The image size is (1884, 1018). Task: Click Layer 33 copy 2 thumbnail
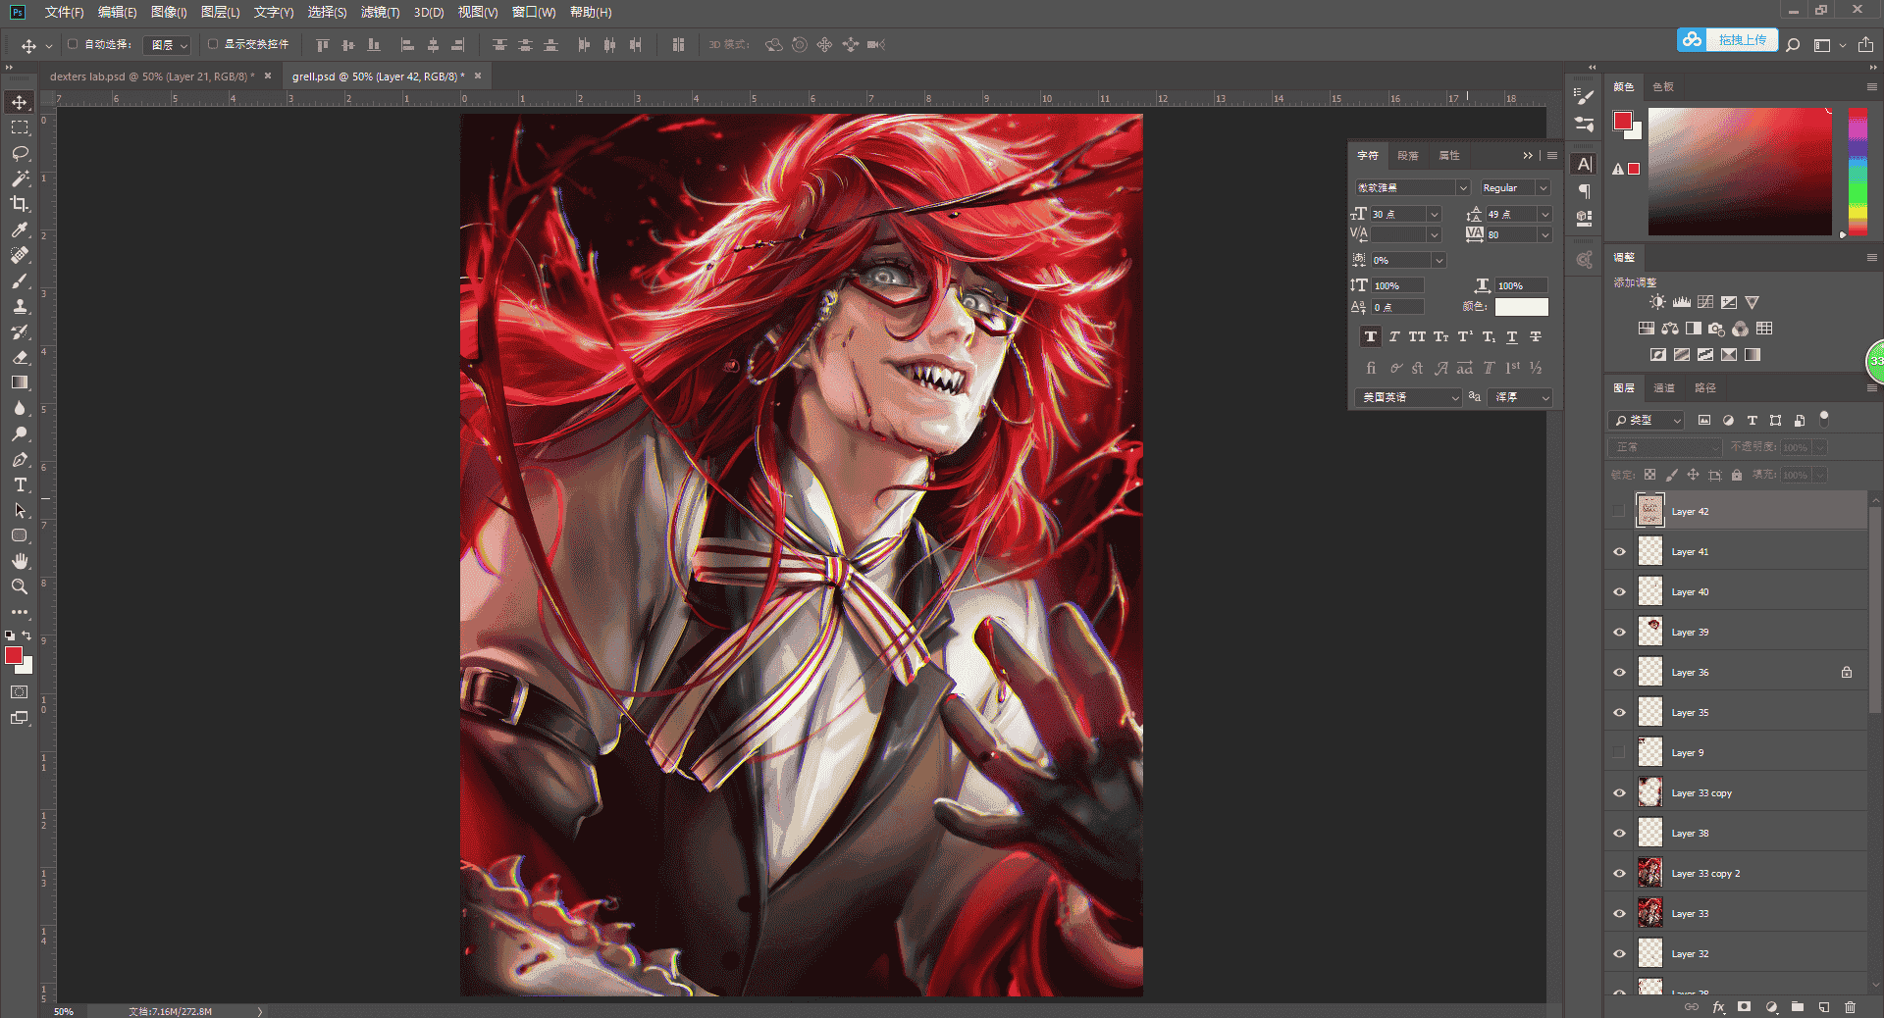coord(1650,874)
